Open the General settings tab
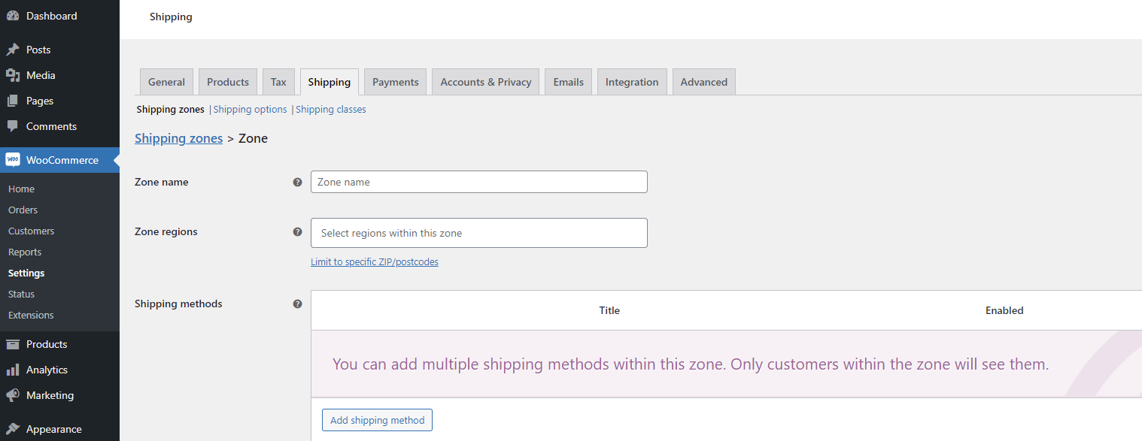Image resolution: width=1142 pixels, height=441 pixels. 166,82
